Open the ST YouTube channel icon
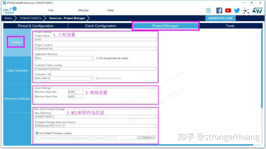 [228, 10]
